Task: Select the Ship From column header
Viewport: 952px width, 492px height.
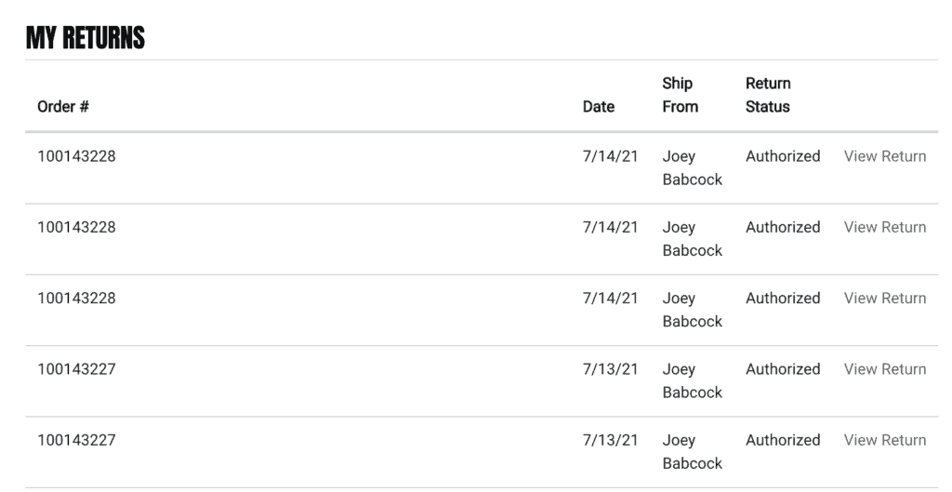Action: [680, 95]
